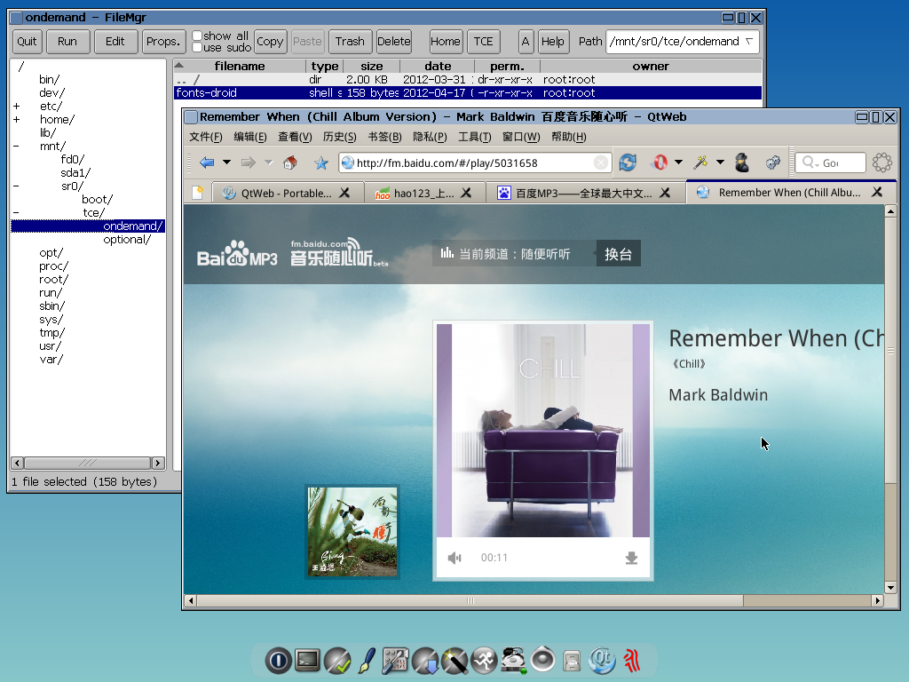Open the 文件(F) menu

pyautogui.click(x=206, y=137)
